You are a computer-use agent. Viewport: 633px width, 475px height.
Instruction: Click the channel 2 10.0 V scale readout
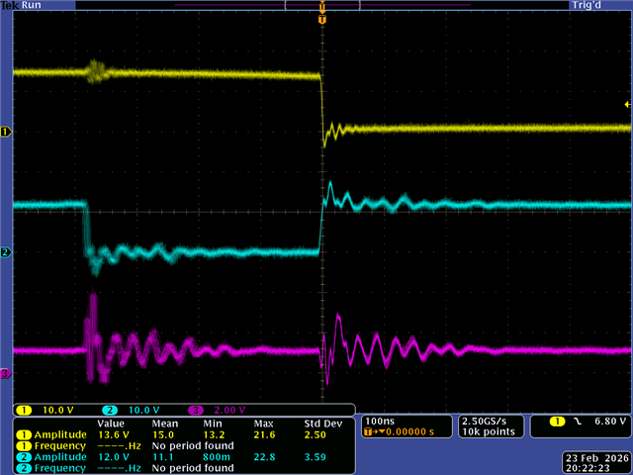pyautogui.click(x=144, y=411)
